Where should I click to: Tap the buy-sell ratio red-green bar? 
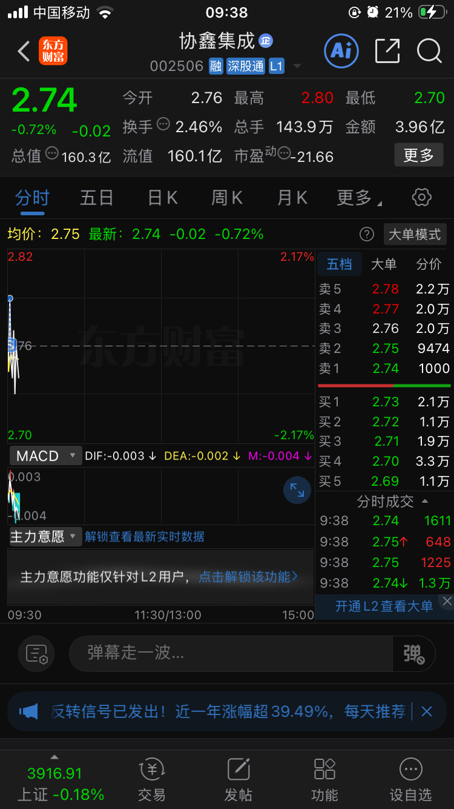coord(384,386)
